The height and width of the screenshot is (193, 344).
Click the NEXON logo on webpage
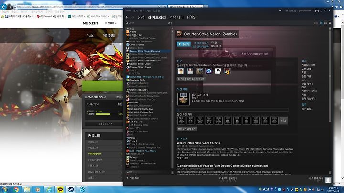[90, 23]
